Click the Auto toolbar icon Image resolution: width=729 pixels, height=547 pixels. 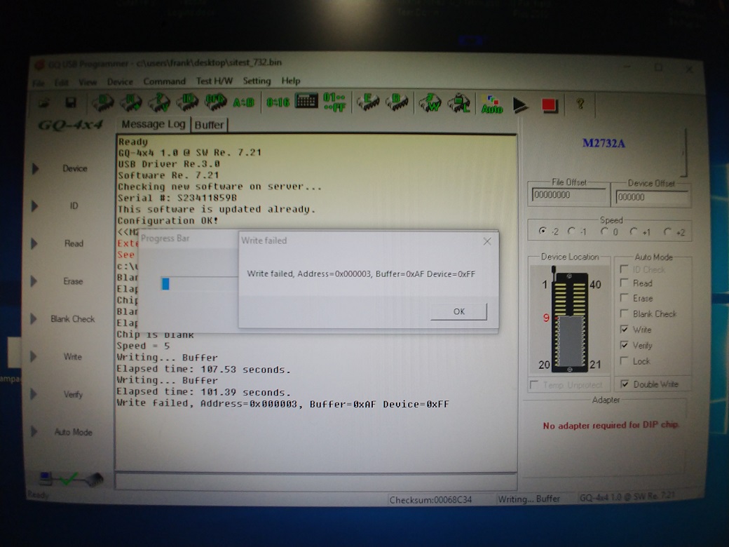(492, 104)
